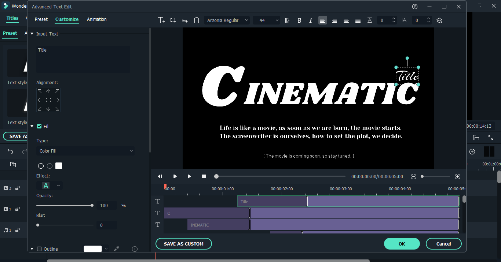Toggle Bold text formatting
Screen dimensions: 501x262
pos(299,20)
